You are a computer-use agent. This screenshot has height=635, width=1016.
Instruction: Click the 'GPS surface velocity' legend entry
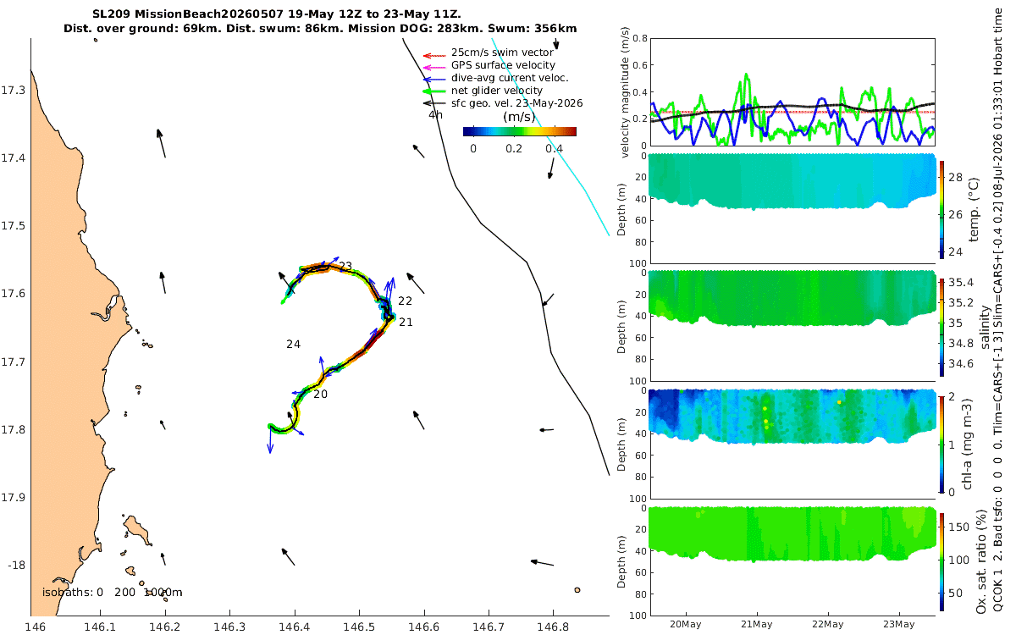click(503, 65)
